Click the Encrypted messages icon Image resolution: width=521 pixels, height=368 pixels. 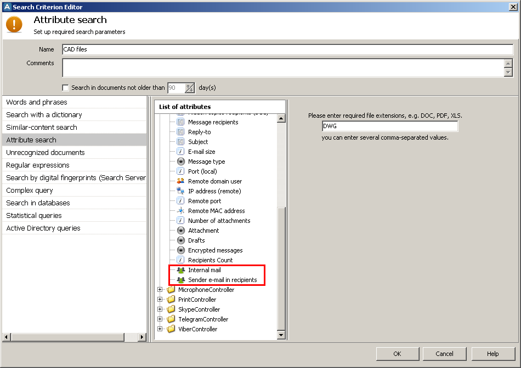click(x=181, y=250)
